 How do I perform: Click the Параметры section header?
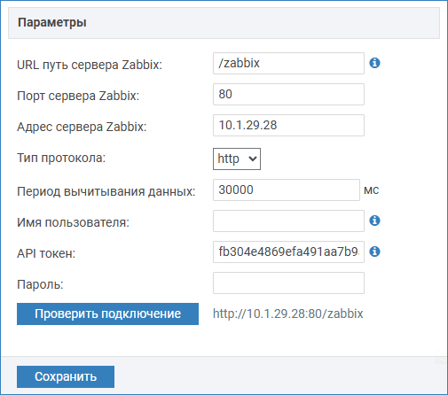224,23
